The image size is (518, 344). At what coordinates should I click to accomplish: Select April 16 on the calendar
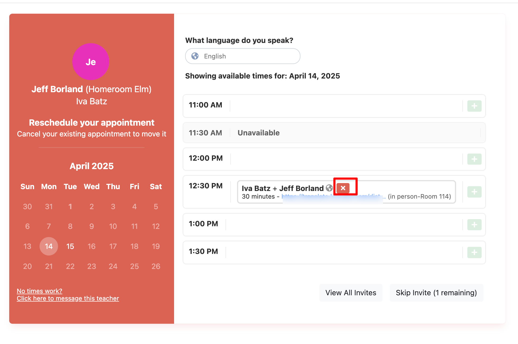[92, 246]
